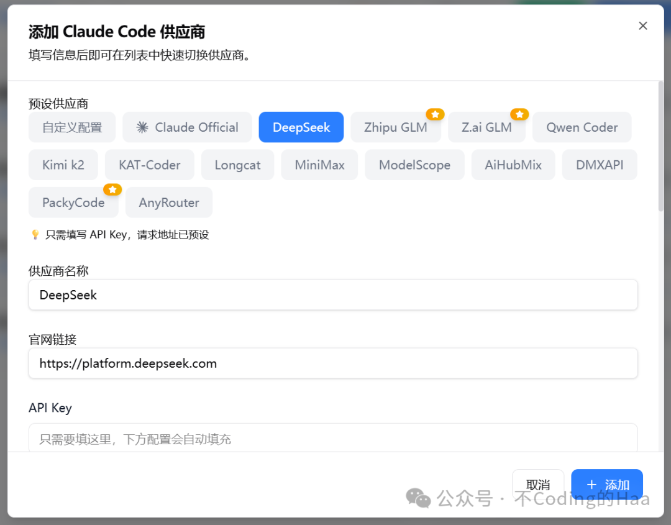
Task: Focus the 官网链接 URL field
Action: [333, 363]
